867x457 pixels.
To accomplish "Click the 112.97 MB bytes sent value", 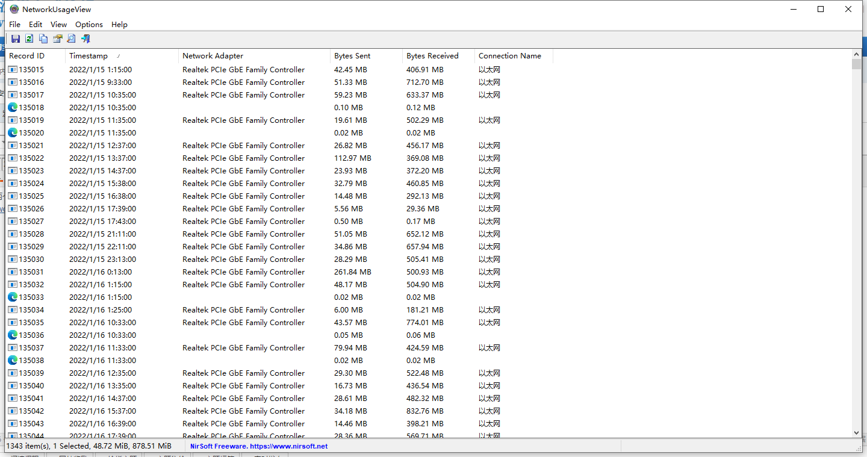I will tap(353, 158).
